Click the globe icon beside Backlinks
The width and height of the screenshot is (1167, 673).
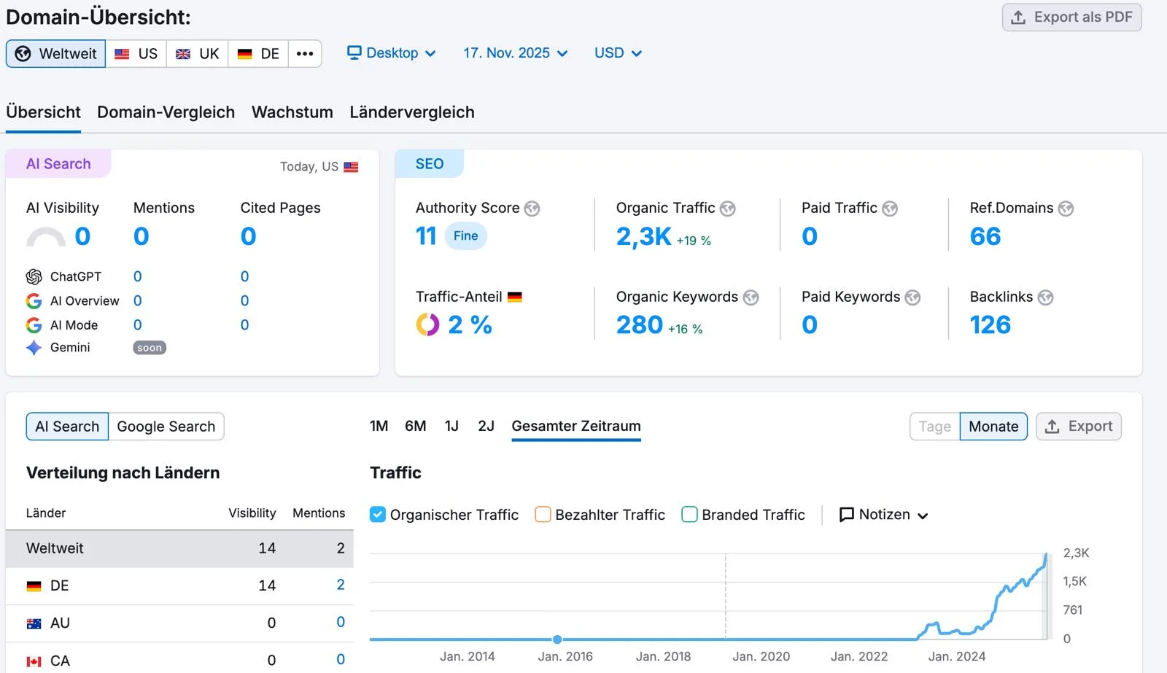[1045, 297]
